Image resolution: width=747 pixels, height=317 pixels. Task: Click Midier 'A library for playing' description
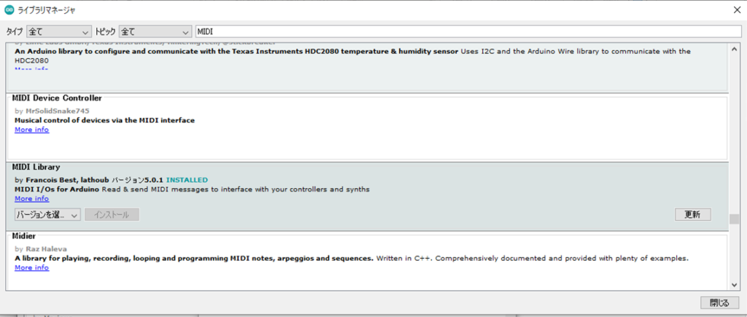(352, 259)
